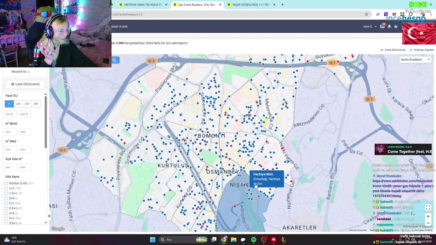Click the m² (Brüt) min field

click(x=11, y=132)
